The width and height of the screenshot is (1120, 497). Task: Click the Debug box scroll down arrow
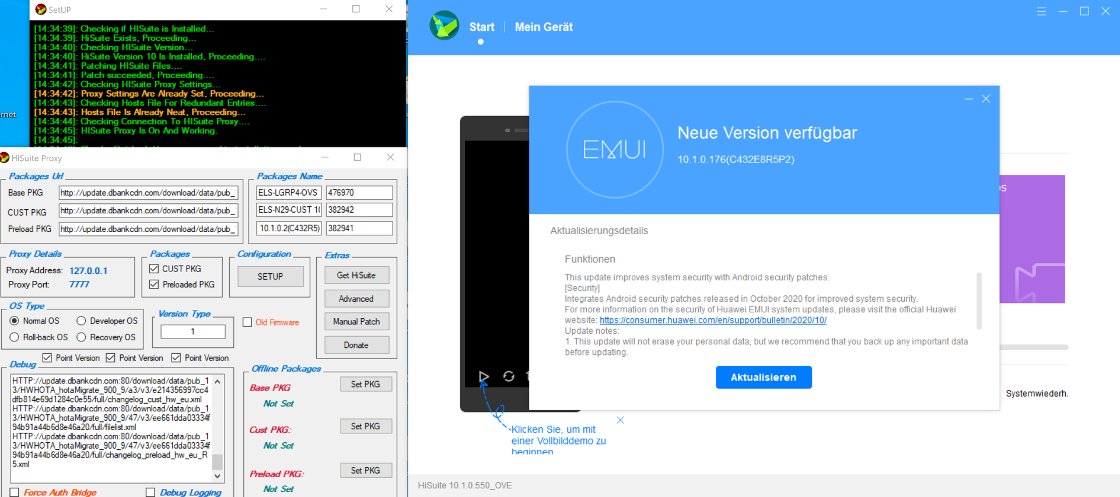[x=218, y=476]
